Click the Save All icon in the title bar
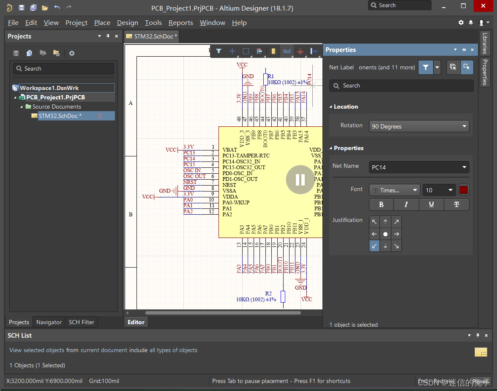 point(33,8)
